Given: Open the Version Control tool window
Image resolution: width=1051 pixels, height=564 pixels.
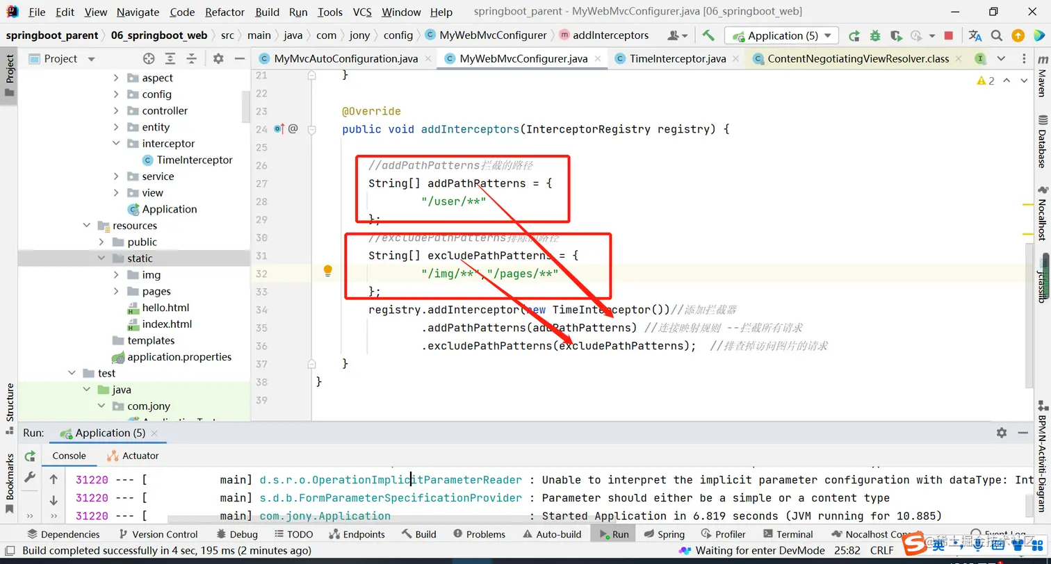Looking at the screenshot, I should 158,534.
